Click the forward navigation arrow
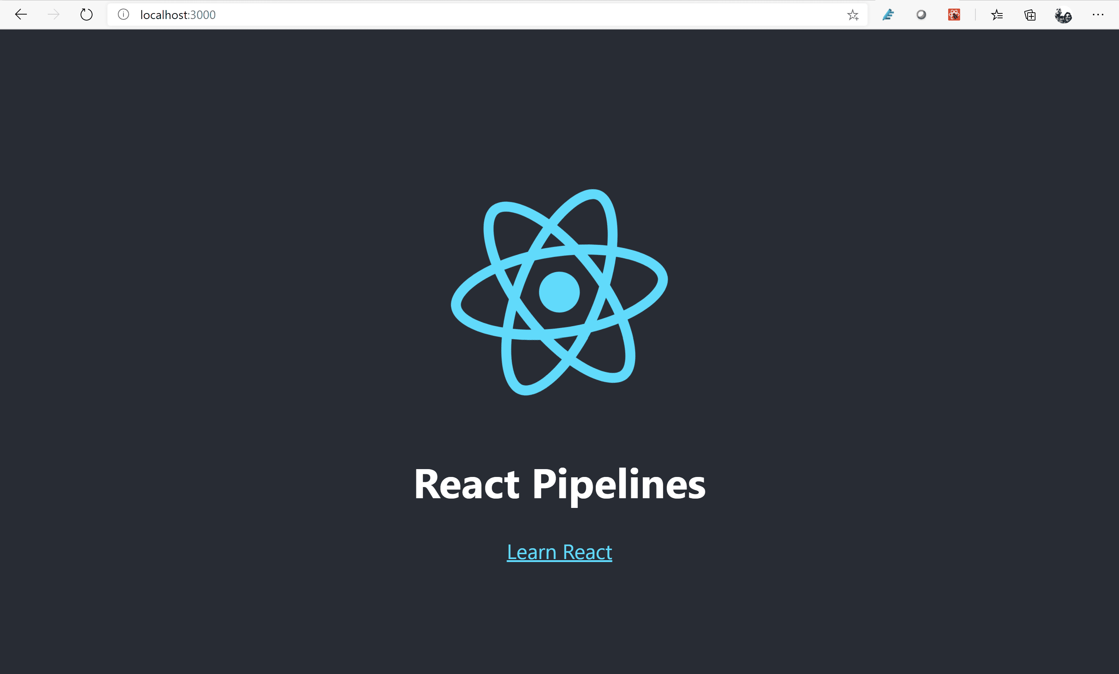Viewport: 1119px width, 674px height. click(x=54, y=15)
